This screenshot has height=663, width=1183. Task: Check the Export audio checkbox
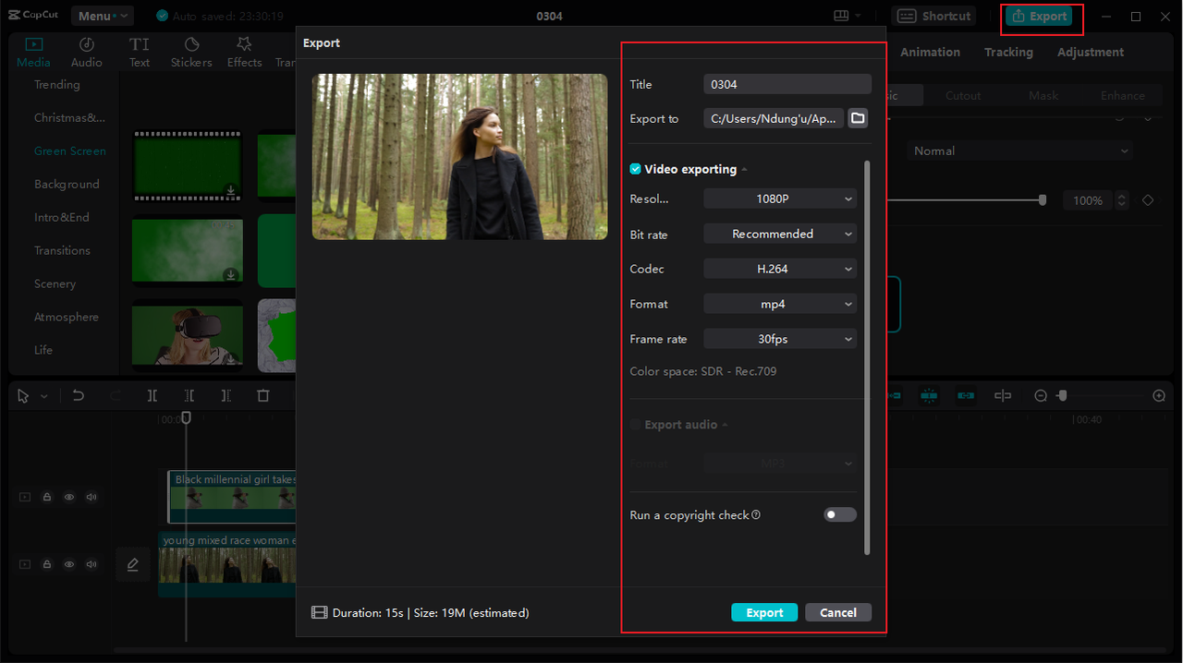pyautogui.click(x=635, y=425)
